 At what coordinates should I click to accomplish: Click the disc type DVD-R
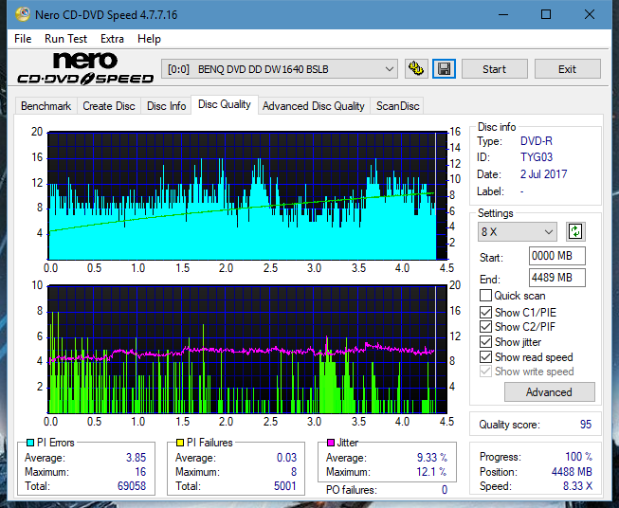pos(537,141)
